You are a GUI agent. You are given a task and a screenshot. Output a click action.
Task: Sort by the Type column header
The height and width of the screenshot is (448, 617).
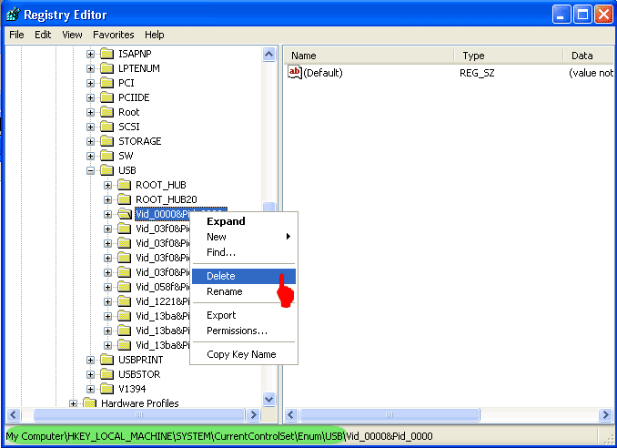tap(509, 56)
